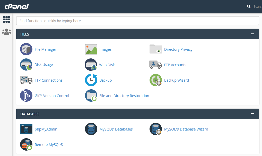Open the File Manager icon
The height and width of the screenshot is (156, 262).
pos(26,49)
